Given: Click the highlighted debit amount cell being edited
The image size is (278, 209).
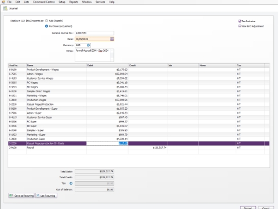Looking at the screenshot, I should 107,143.
